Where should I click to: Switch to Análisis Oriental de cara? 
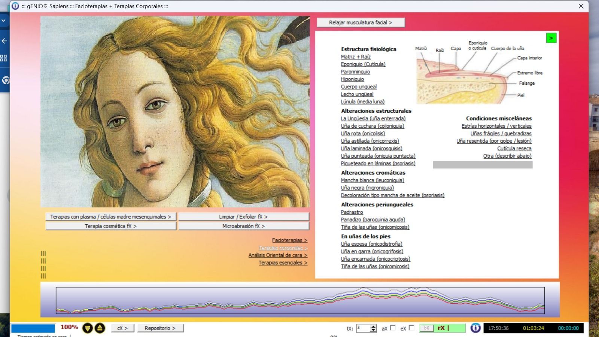277,255
